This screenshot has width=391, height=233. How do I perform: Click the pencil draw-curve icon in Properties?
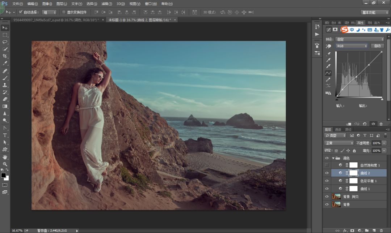328,79
